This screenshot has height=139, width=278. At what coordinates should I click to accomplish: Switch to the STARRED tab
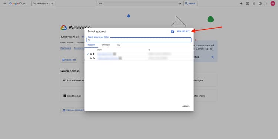106,45
